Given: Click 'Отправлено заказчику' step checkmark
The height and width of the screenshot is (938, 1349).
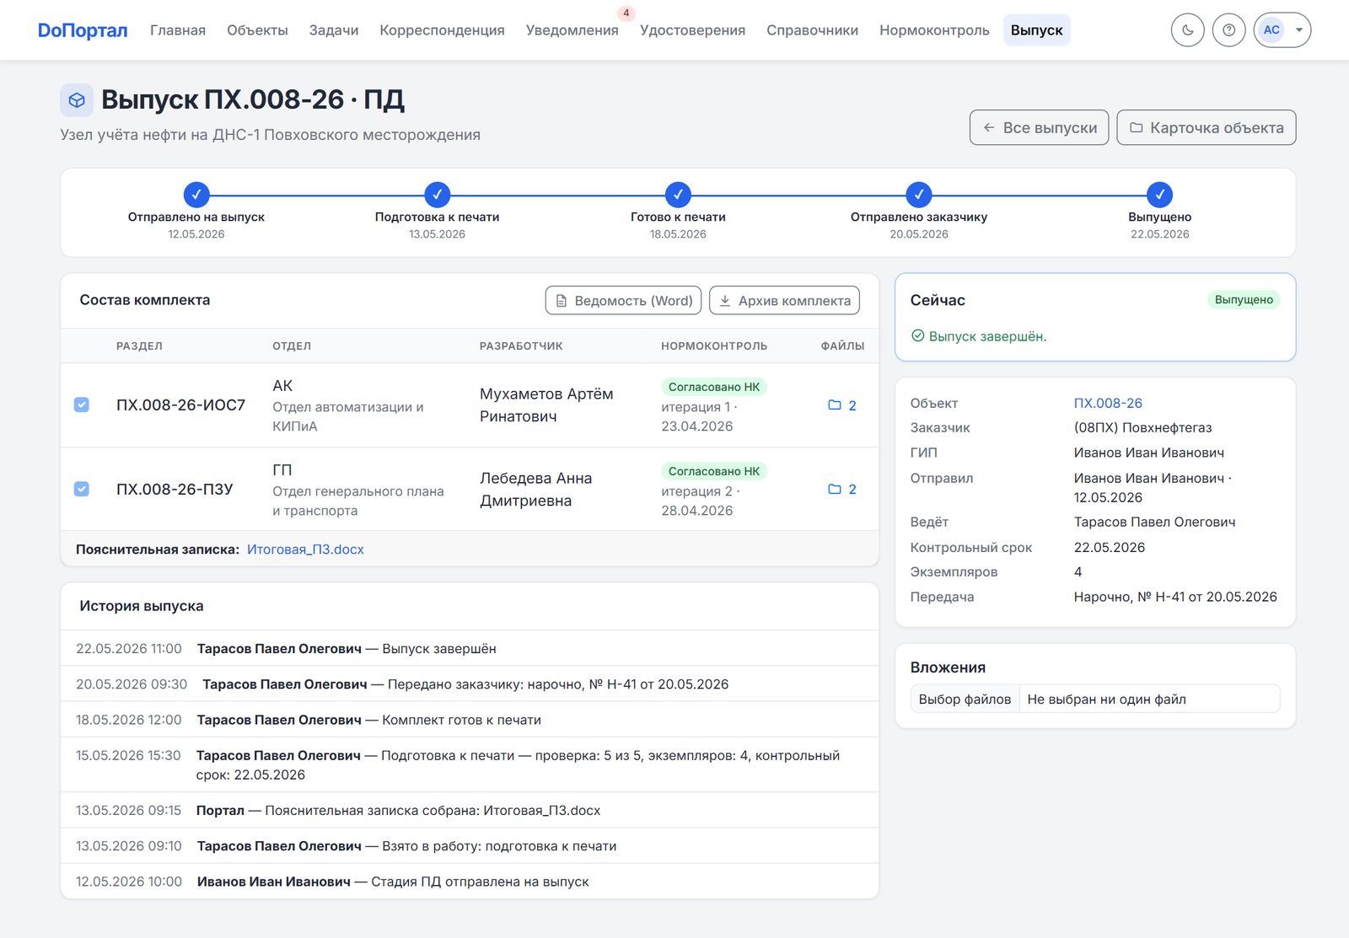Looking at the screenshot, I should coord(919,195).
